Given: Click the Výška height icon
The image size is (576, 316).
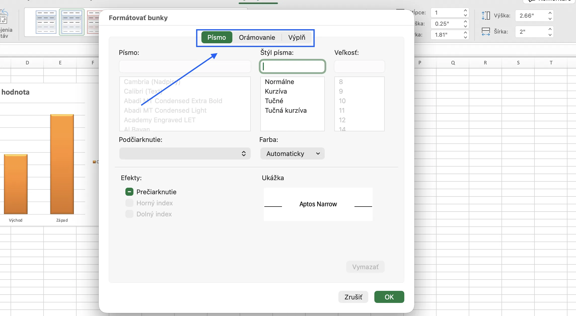Looking at the screenshot, I should point(486,16).
